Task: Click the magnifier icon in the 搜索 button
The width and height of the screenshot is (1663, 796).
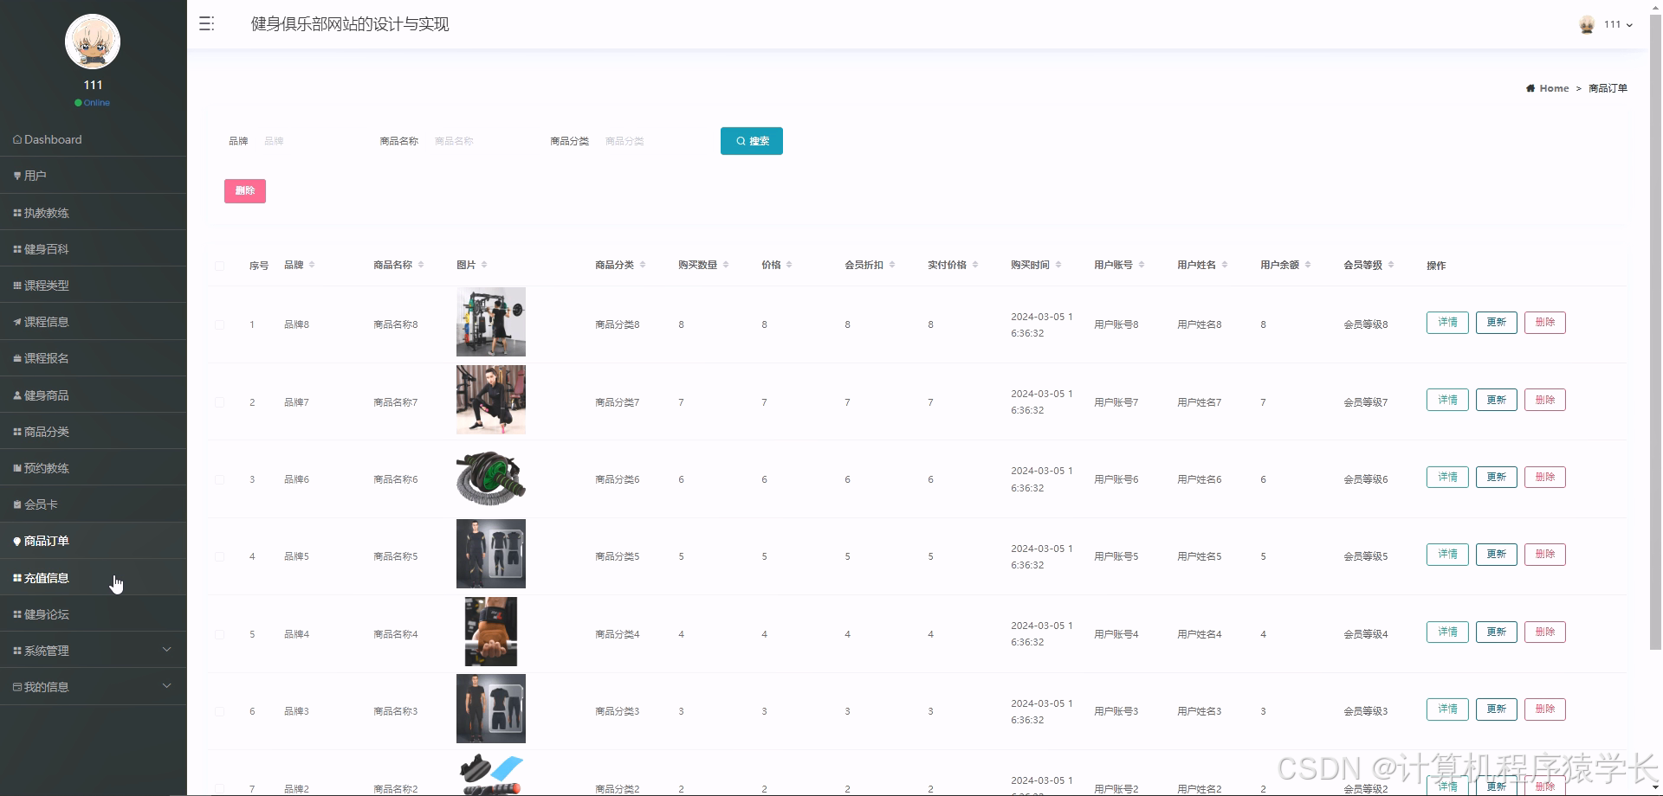Action: pyautogui.click(x=741, y=140)
